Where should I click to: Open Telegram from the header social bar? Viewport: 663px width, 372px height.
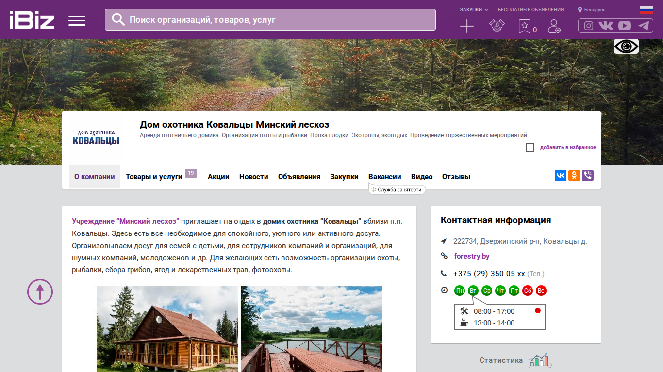(644, 26)
